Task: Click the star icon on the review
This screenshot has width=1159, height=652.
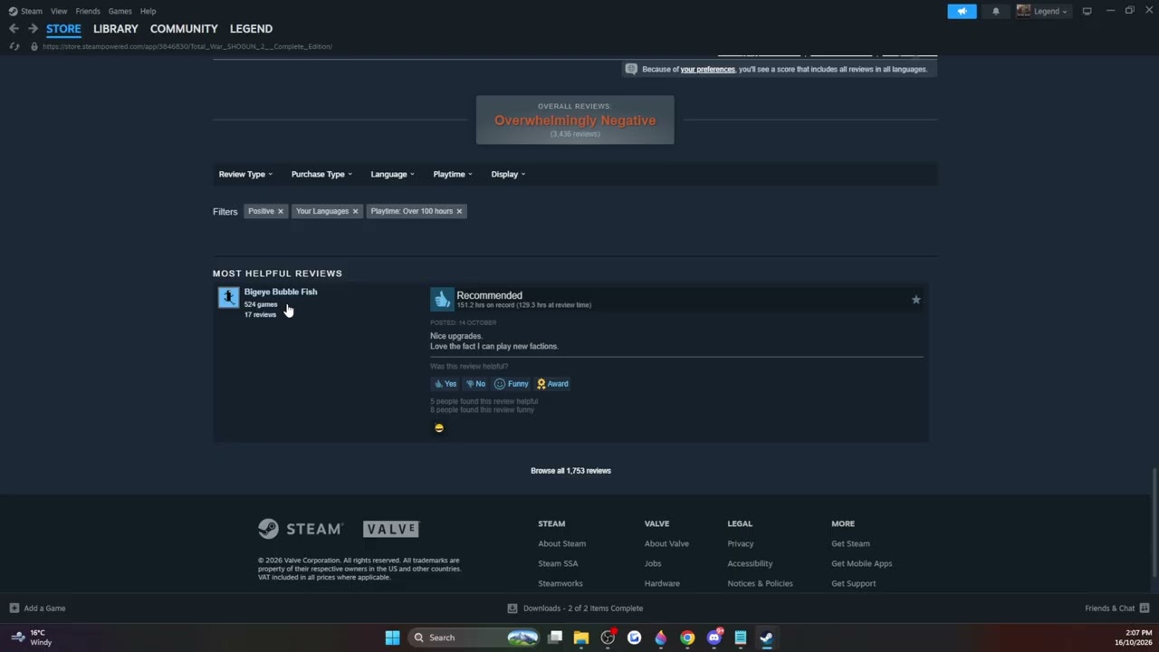Action: [x=915, y=300]
